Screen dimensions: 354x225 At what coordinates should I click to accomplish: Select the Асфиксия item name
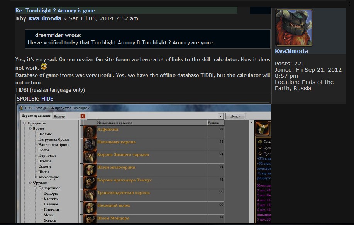coord(108,129)
